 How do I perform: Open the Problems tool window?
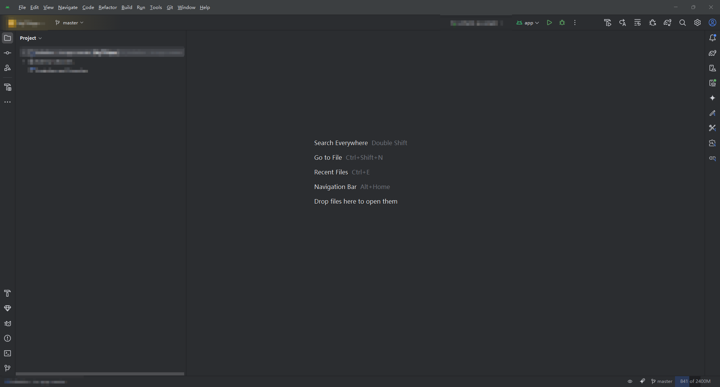[x=7, y=338]
